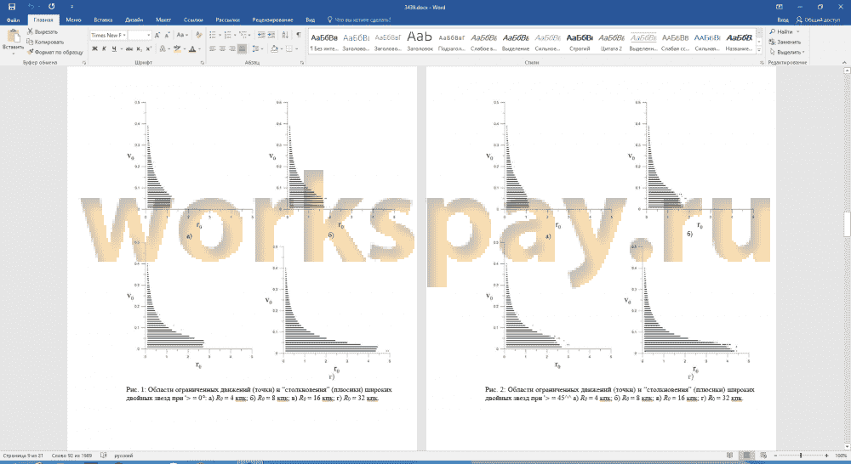This screenshot has width=851, height=464.
Task: Click the numbered list icon
Action: tap(228, 35)
